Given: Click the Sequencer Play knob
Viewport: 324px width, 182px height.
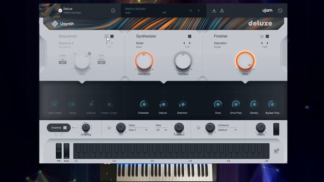Looking at the screenshot, I should [x=82, y=61].
